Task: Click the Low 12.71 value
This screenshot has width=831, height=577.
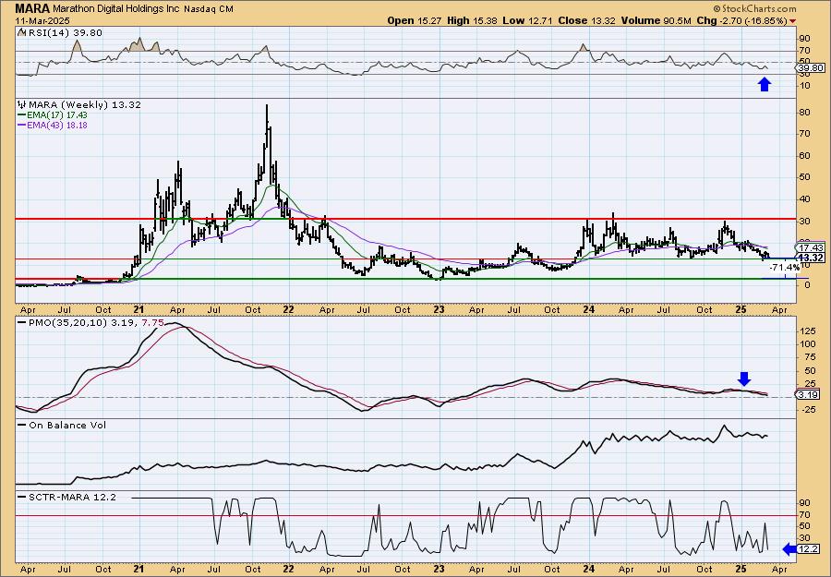Action: coord(528,20)
